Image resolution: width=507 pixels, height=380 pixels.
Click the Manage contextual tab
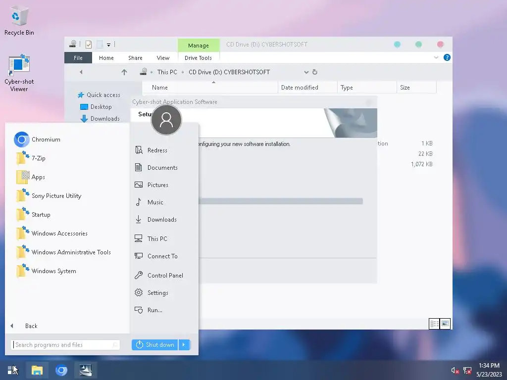[199, 45]
